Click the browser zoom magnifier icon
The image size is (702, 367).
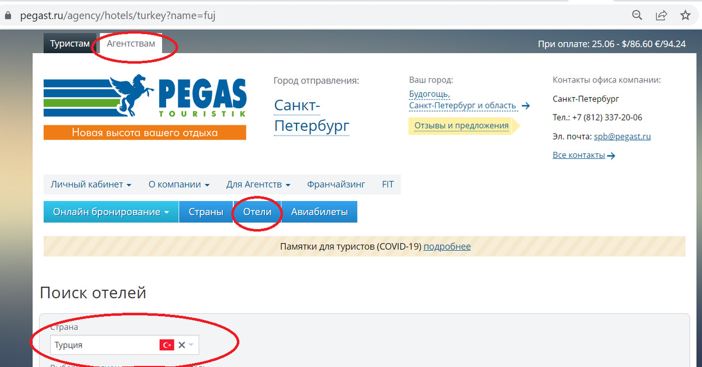click(638, 15)
